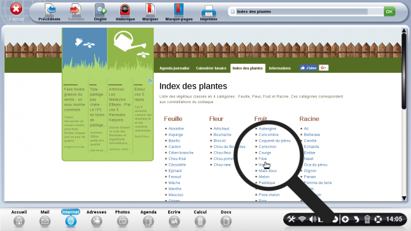Open the Marque-pages bookmarks icon
The height and width of the screenshot is (231, 411).
tap(178, 10)
